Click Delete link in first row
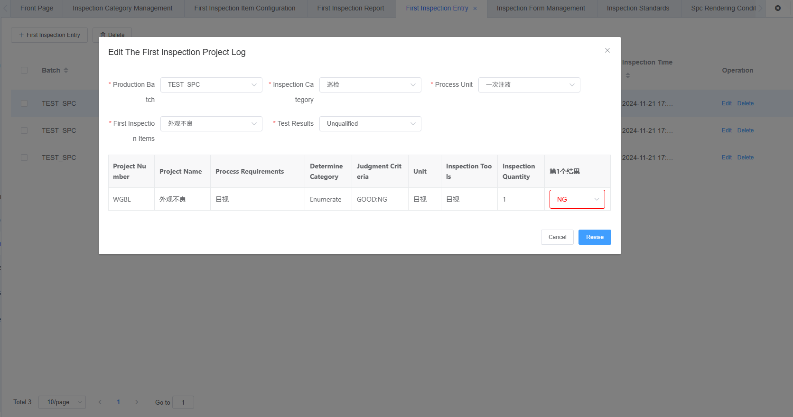 (745, 103)
